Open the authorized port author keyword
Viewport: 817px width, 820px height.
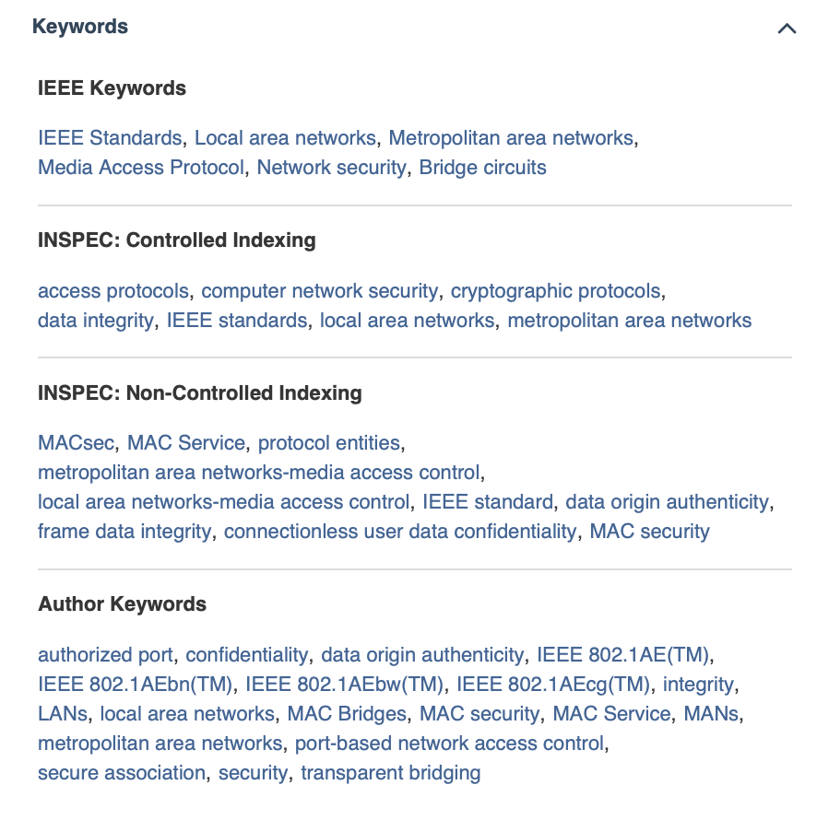point(103,654)
